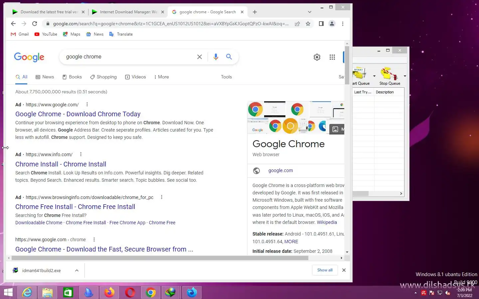Submit search with the magnifier icon
Viewport: 479px width, 299px height.
pos(229,57)
